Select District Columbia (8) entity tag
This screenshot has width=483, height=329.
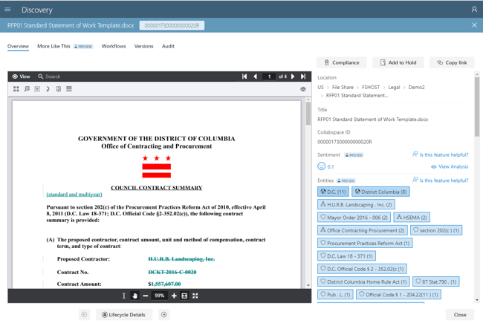(x=380, y=192)
